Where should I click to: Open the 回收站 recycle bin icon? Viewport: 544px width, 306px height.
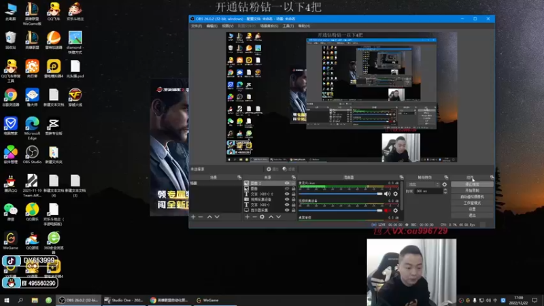(11, 40)
